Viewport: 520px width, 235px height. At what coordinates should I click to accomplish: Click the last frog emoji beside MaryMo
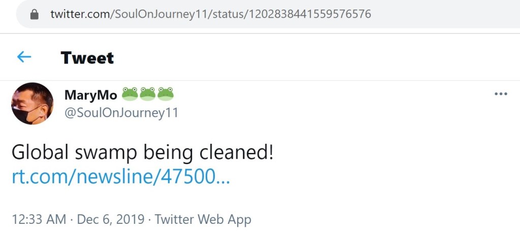(x=166, y=94)
